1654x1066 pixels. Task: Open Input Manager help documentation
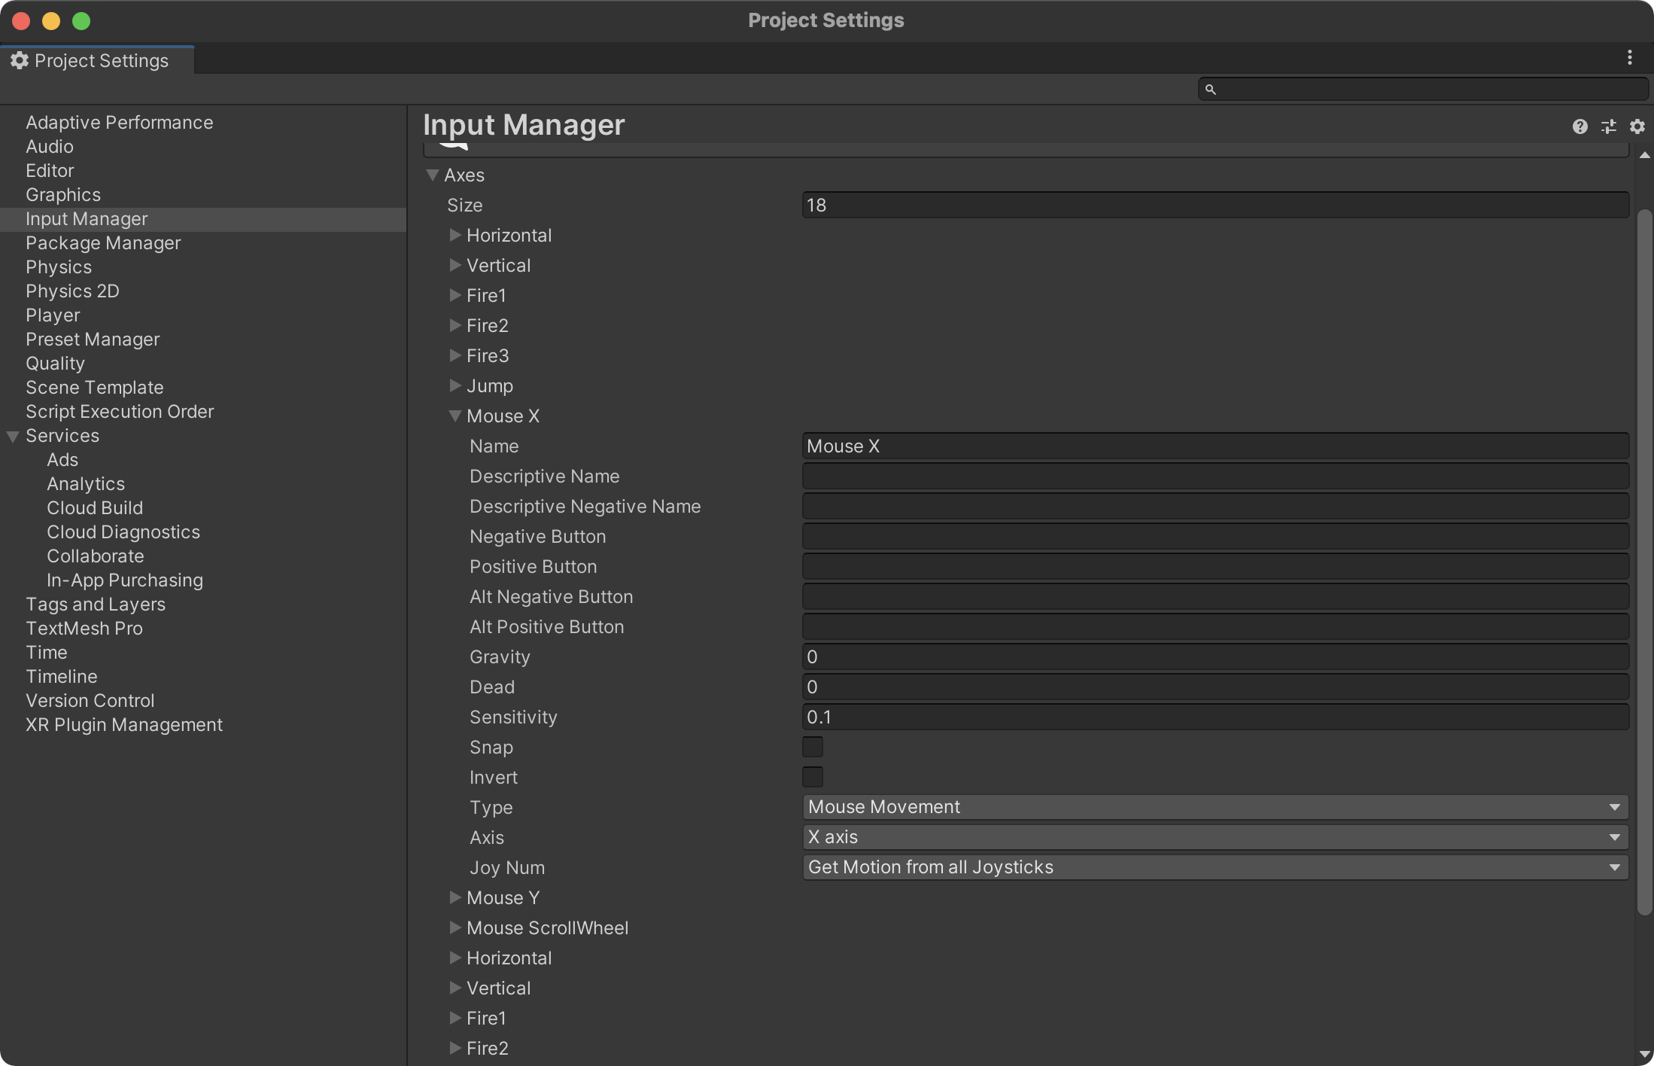(x=1579, y=126)
